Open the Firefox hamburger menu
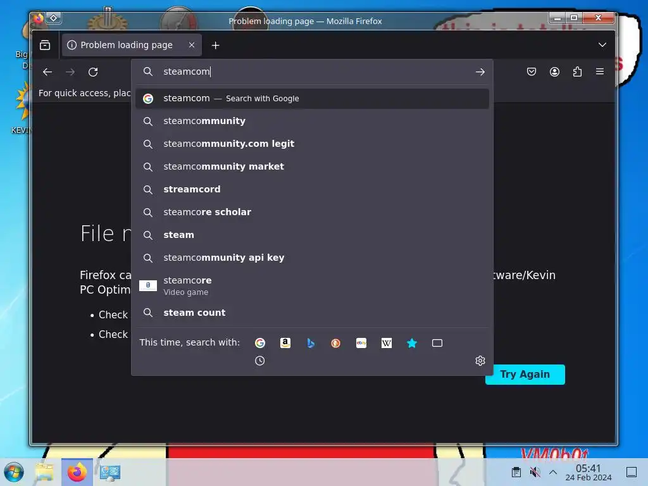648x486 pixels. click(x=600, y=72)
